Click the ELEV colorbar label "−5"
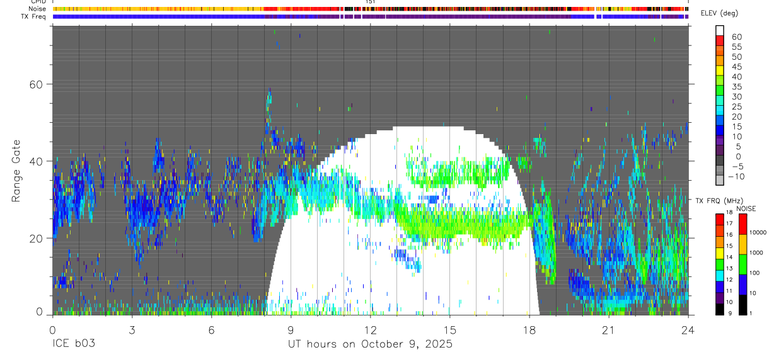This screenshot has width=774, height=357. [737, 166]
